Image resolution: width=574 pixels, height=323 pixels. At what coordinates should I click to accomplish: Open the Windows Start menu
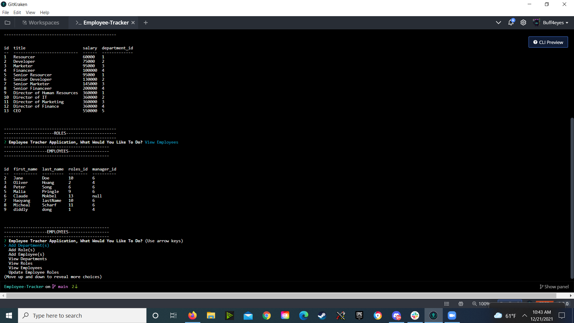pyautogui.click(x=9, y=316)
